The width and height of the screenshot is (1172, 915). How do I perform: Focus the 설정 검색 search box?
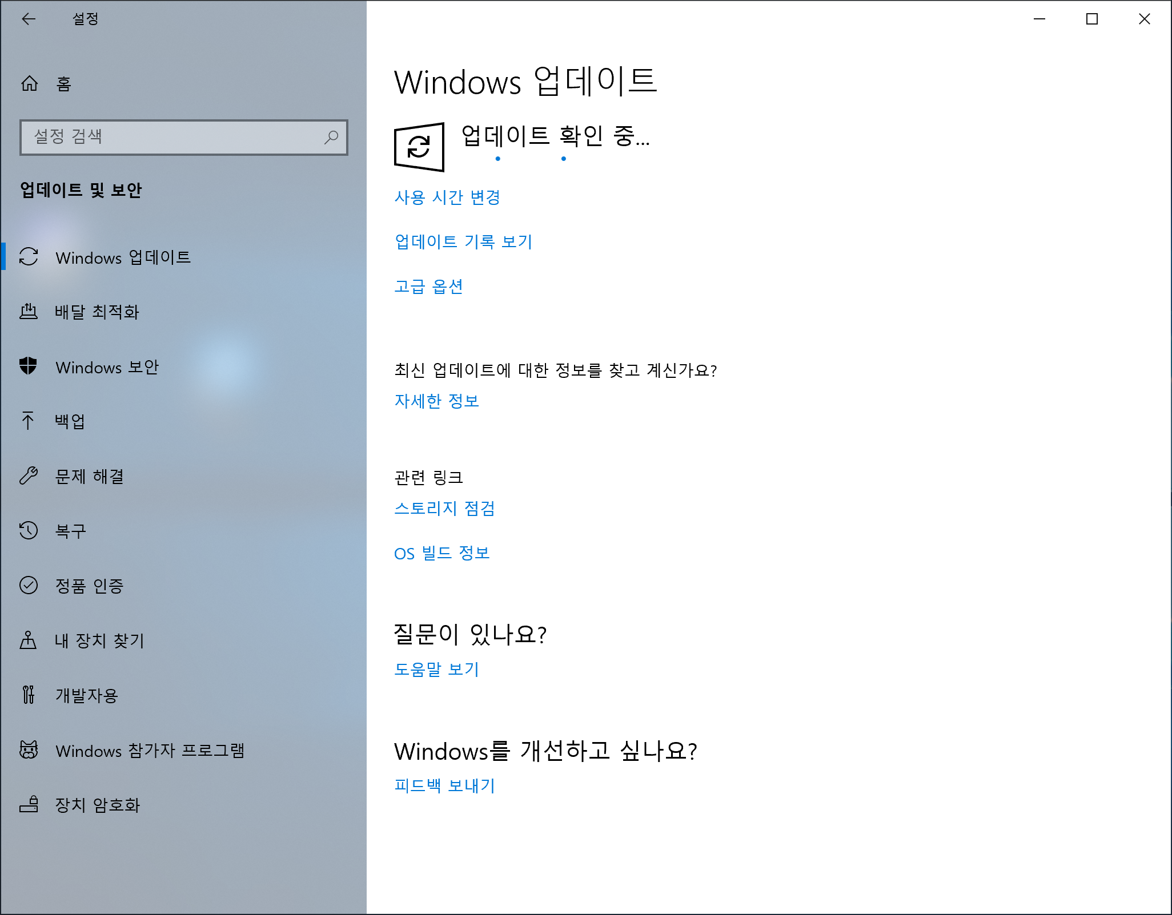point(183,137)
